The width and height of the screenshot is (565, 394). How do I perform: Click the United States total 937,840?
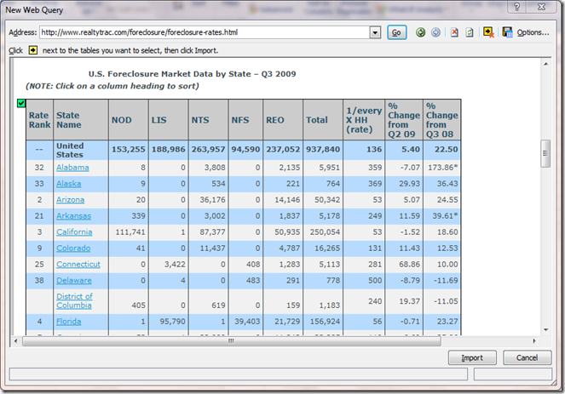coord(323,149)
